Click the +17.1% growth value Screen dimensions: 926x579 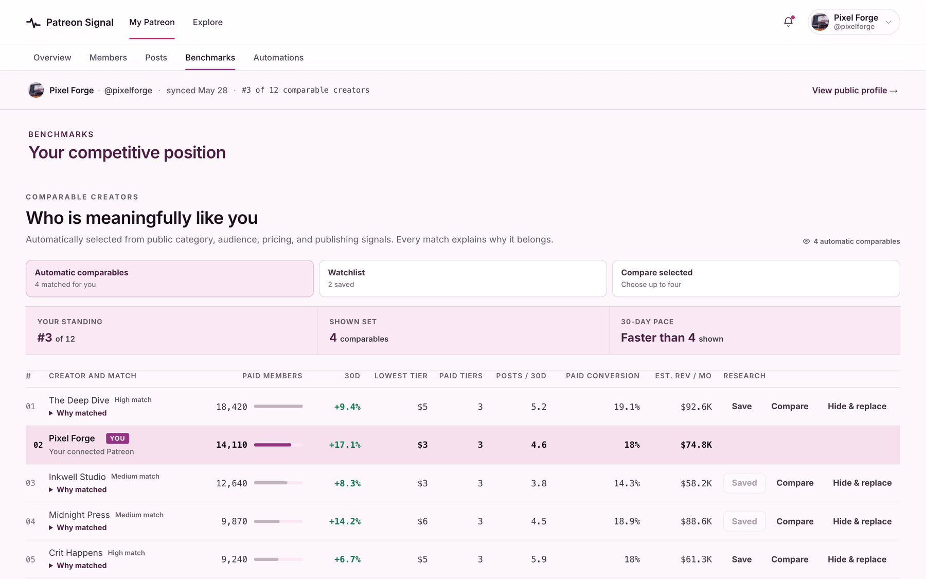click(x=345, y=445)
